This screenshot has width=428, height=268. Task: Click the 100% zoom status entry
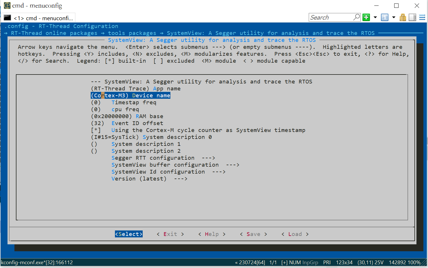(x=414, y=263)
